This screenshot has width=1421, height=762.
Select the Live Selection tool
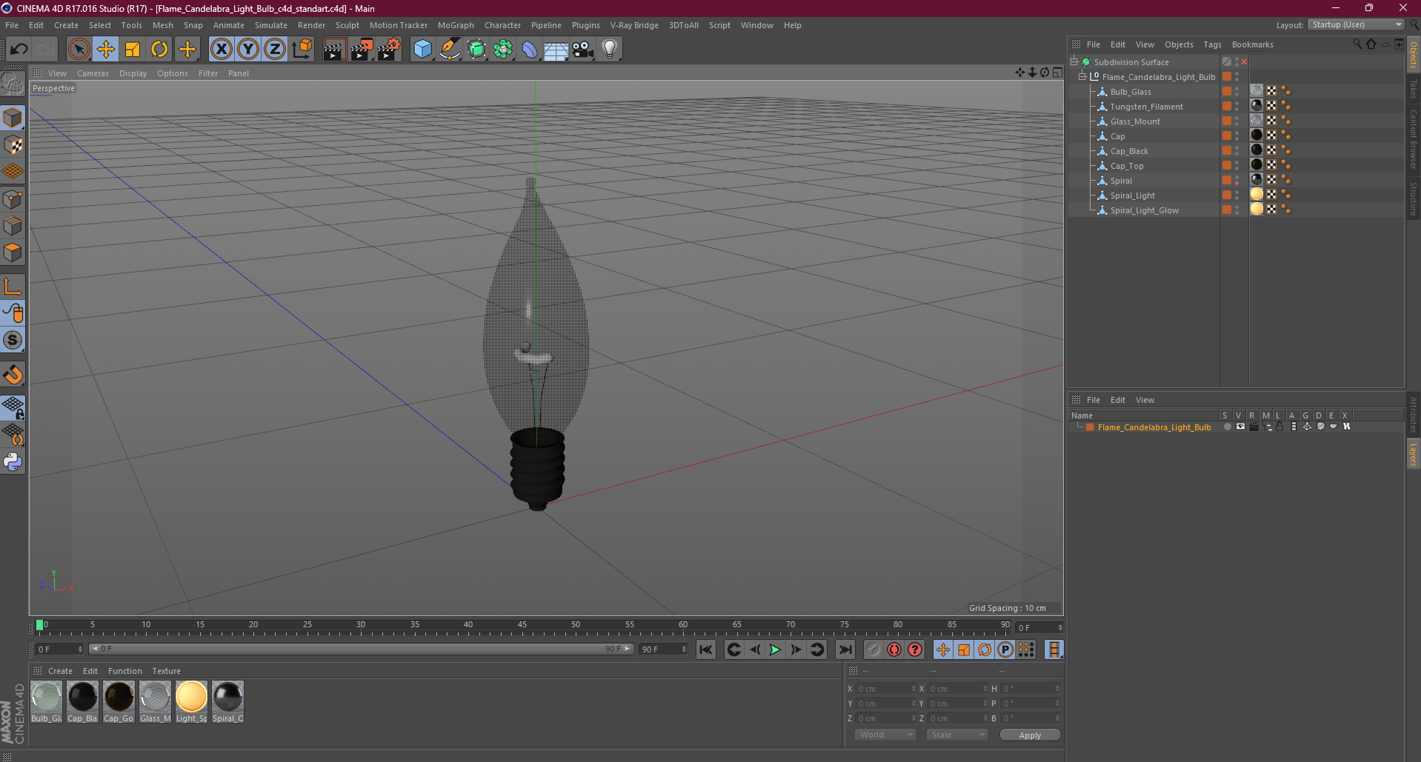point(79,50)
